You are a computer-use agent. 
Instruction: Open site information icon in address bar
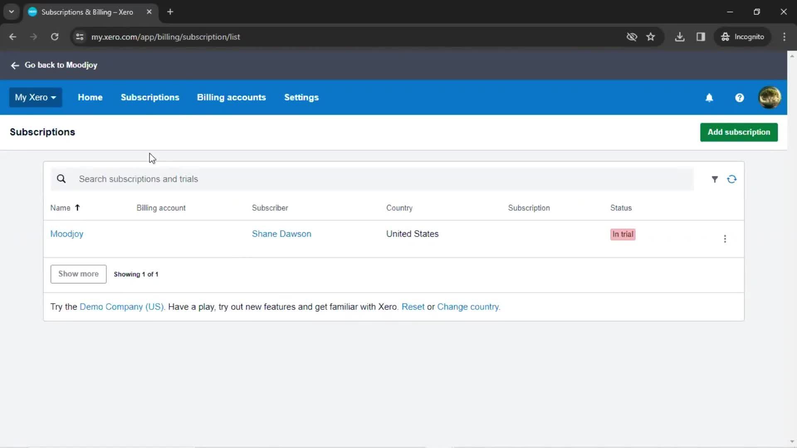point(80,37)
